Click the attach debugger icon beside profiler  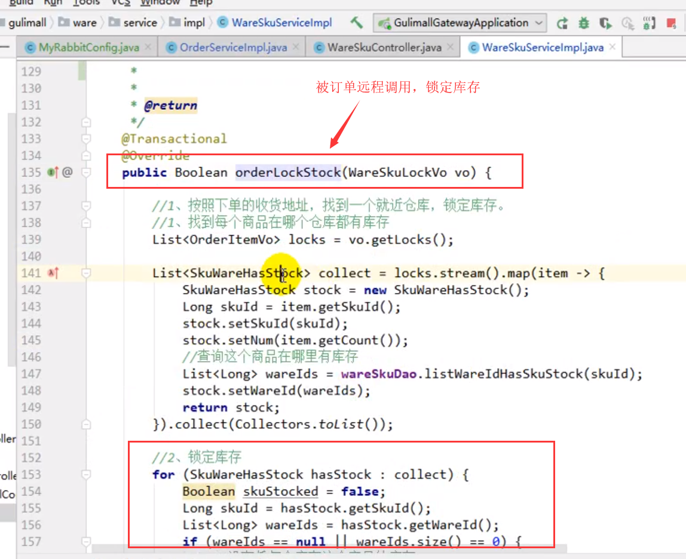[x=649, y=23]
